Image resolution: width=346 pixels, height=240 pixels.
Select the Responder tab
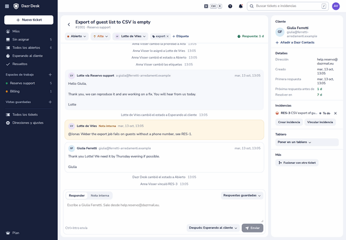pyautogui.click(x=77, y=196)
